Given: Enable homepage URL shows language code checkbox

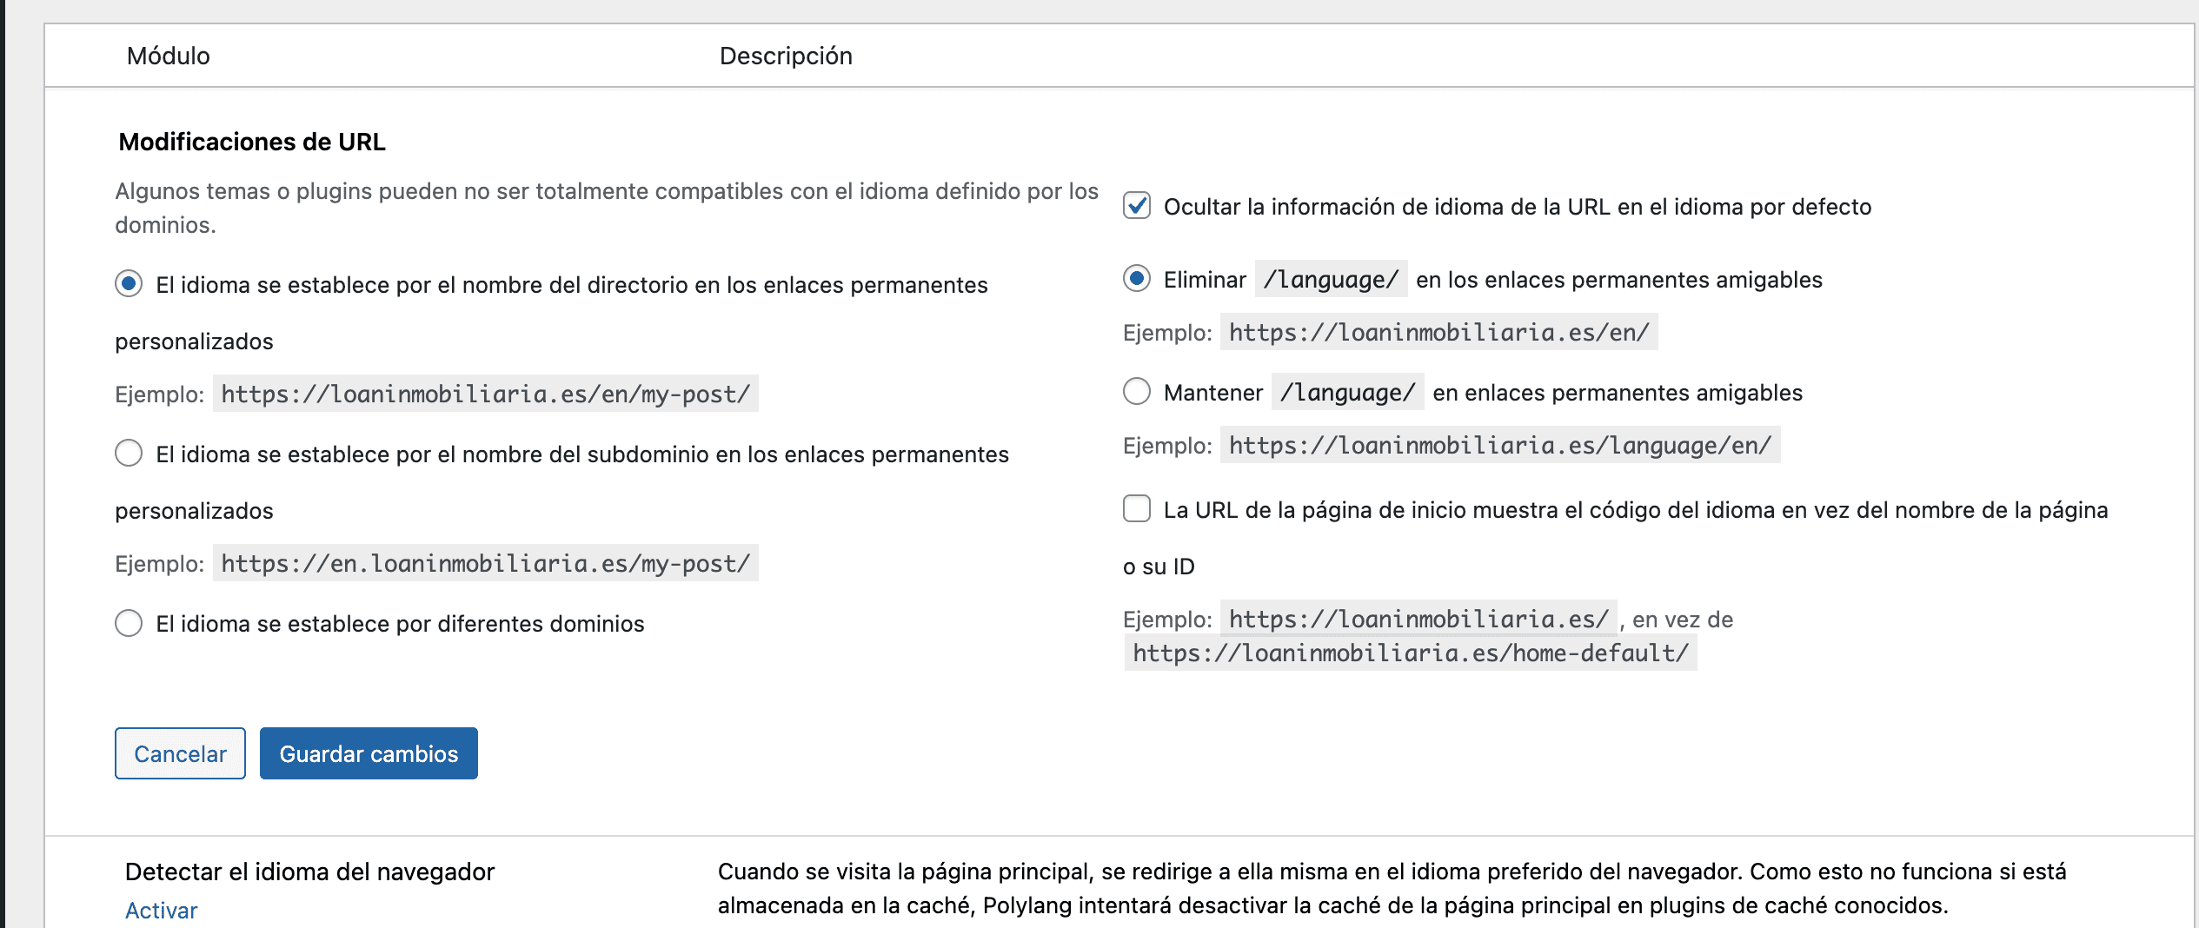Looking at the screenshot, I should (1137, 509).
